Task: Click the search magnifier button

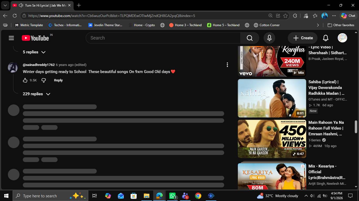Action: pos(250,38)
